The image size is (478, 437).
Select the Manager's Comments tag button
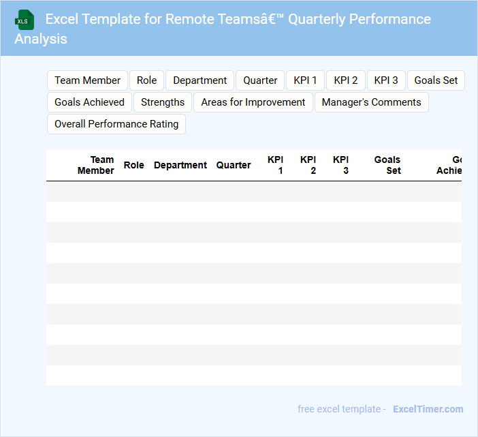[x=372, y=102]
